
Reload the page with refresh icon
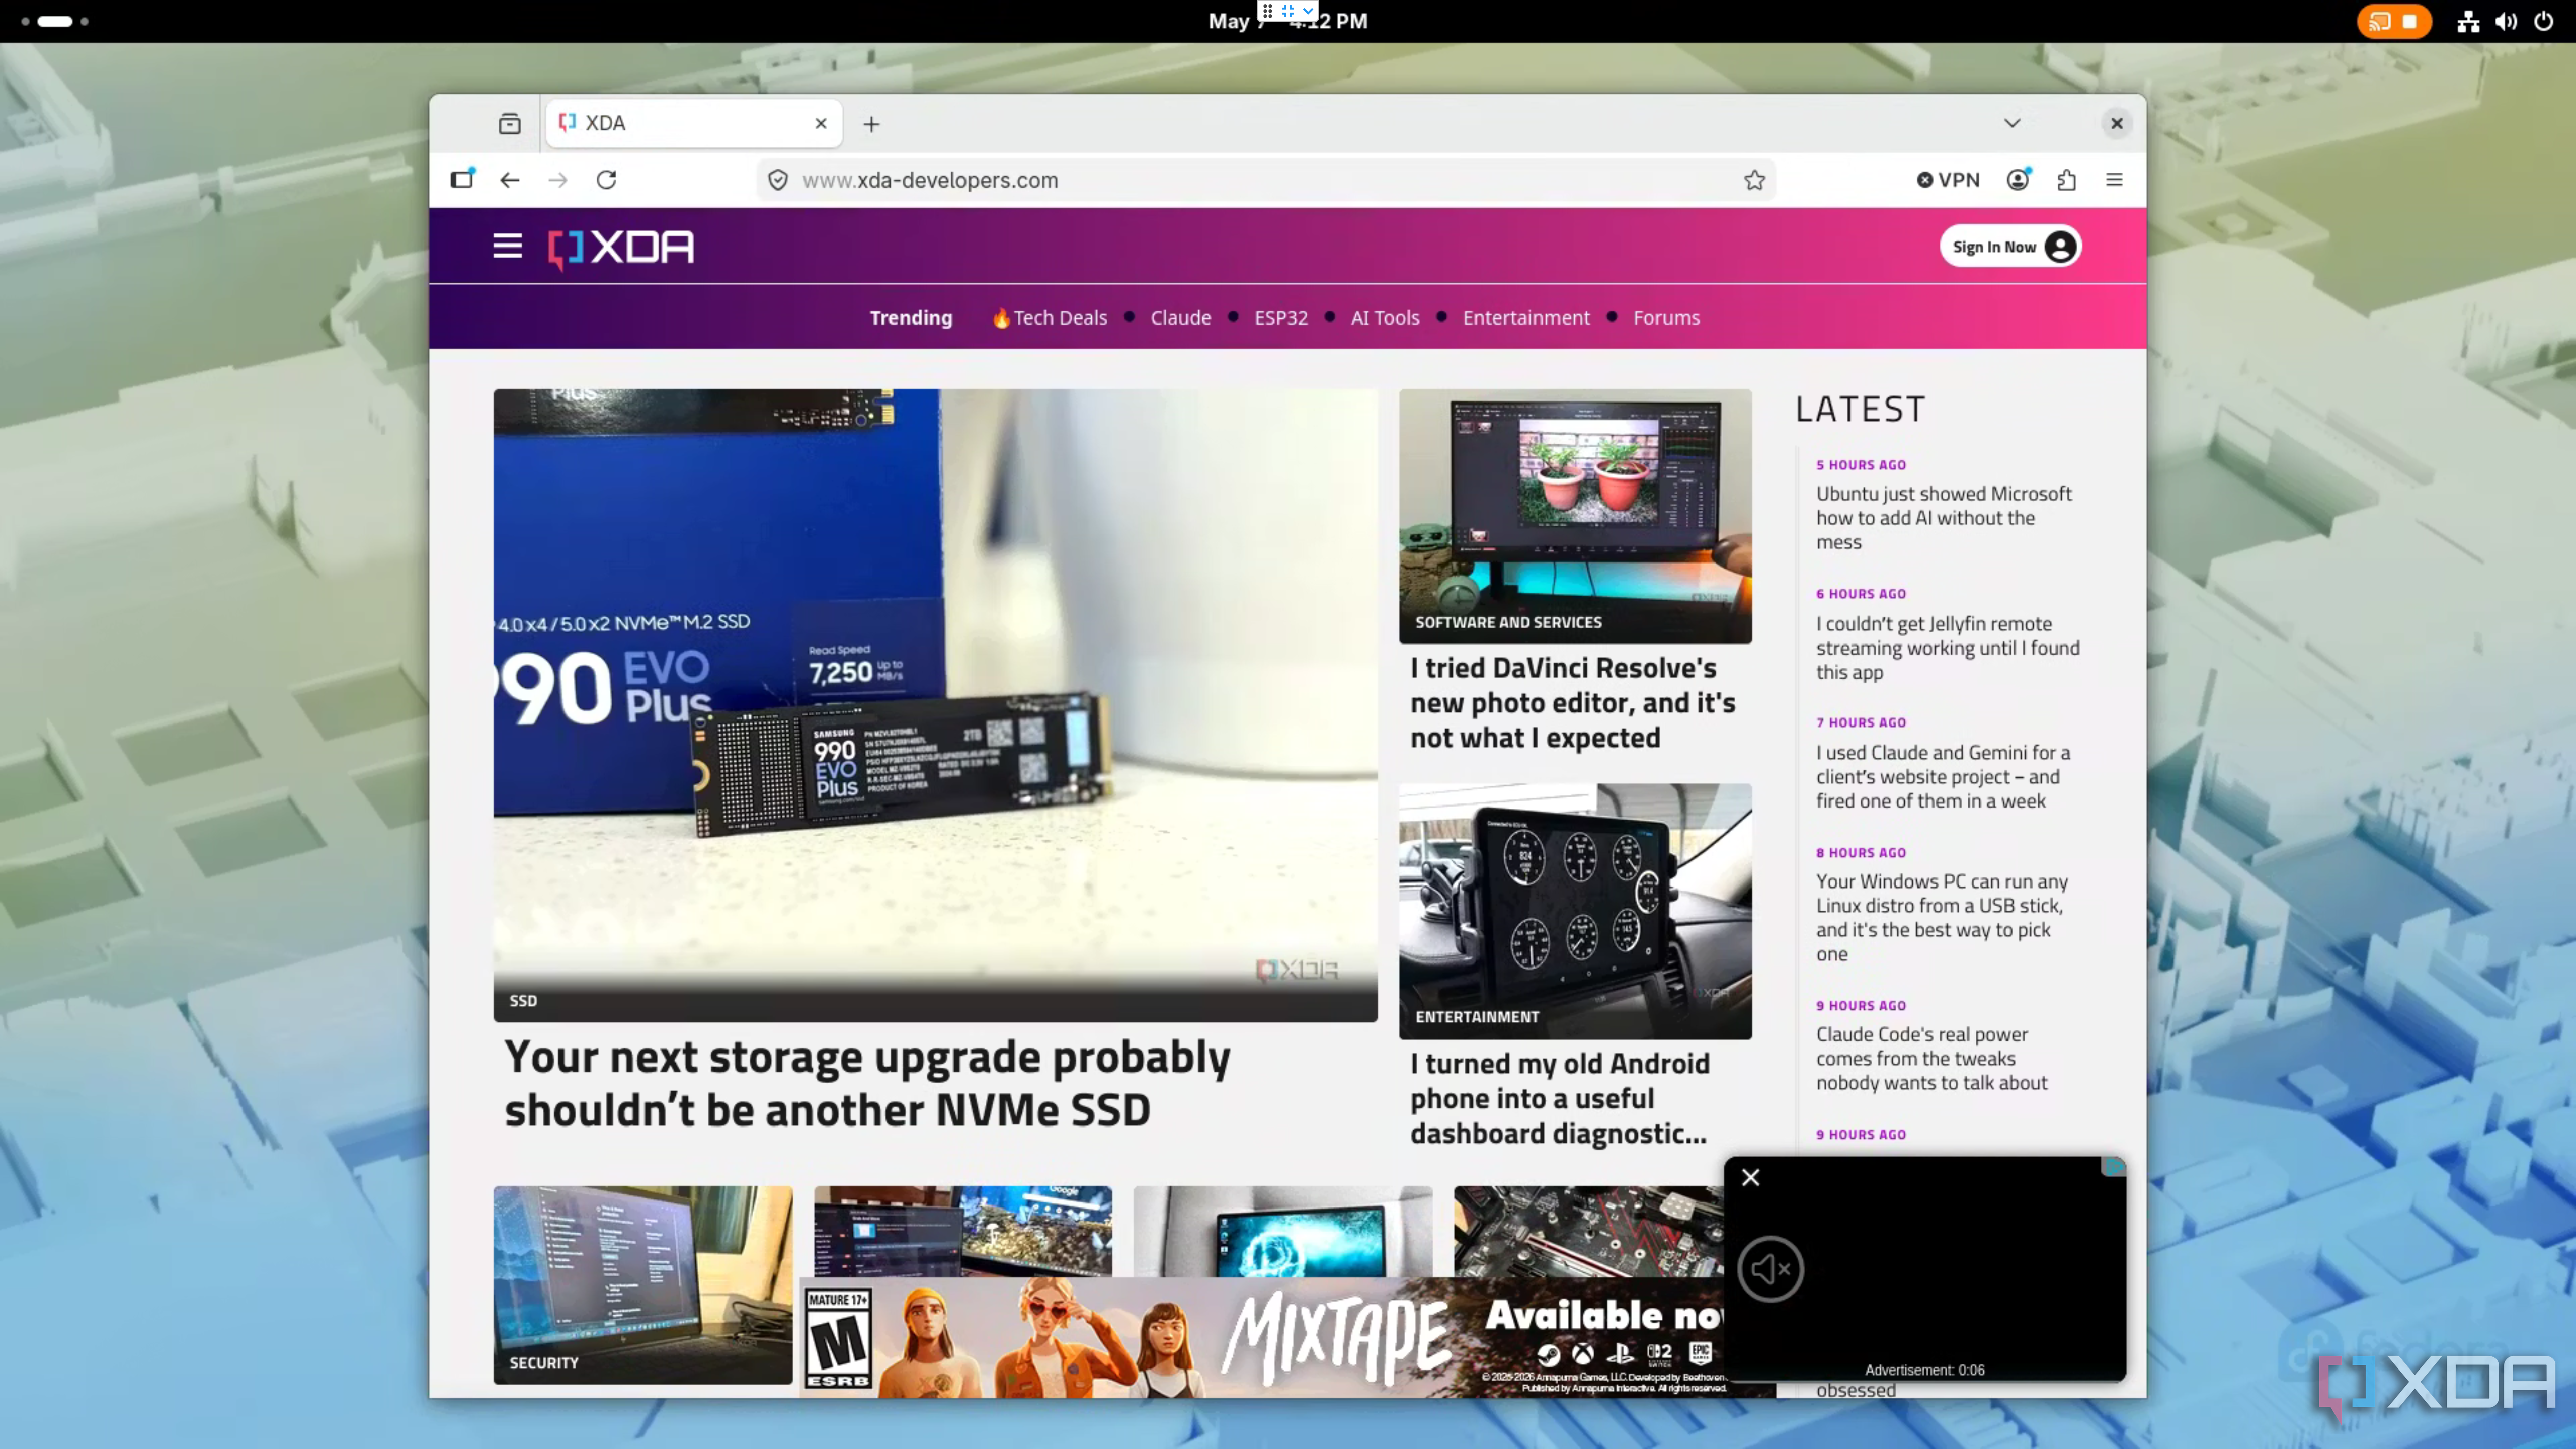pos(606,180)
